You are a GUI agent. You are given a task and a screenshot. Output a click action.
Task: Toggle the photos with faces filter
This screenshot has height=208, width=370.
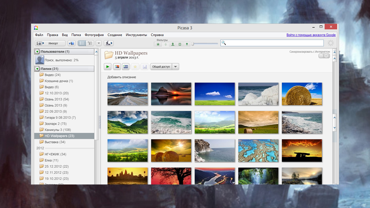coord(173,44)
